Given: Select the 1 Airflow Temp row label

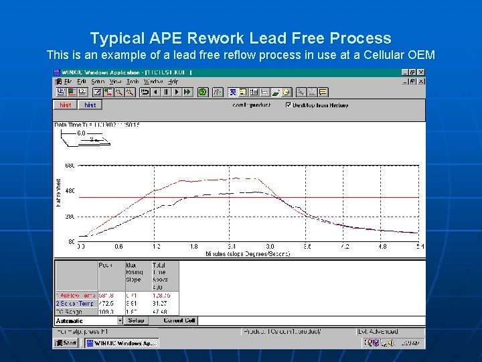Looking at the screenshot, I should tap(76, 296).
